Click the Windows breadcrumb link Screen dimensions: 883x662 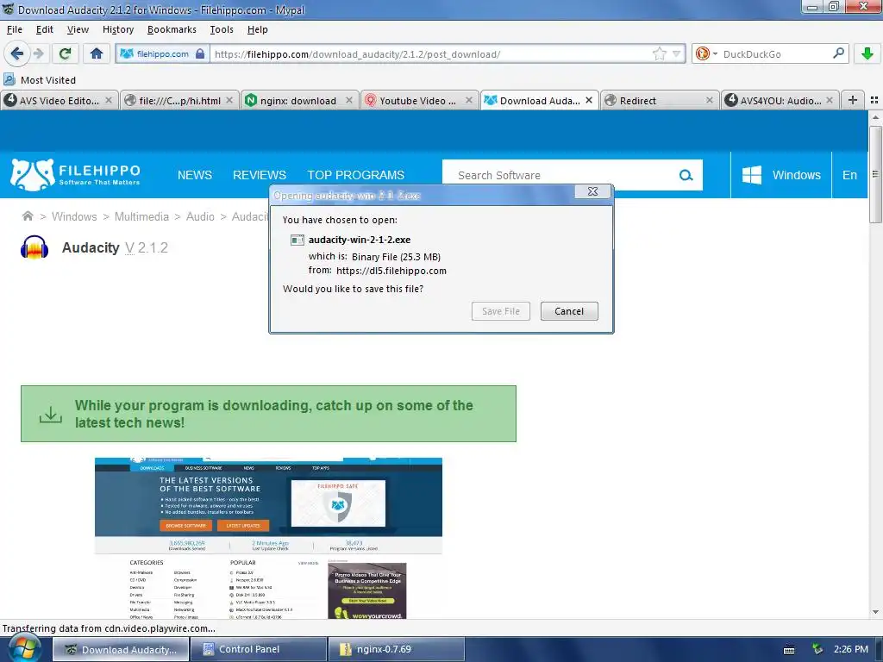coord(74,216)
